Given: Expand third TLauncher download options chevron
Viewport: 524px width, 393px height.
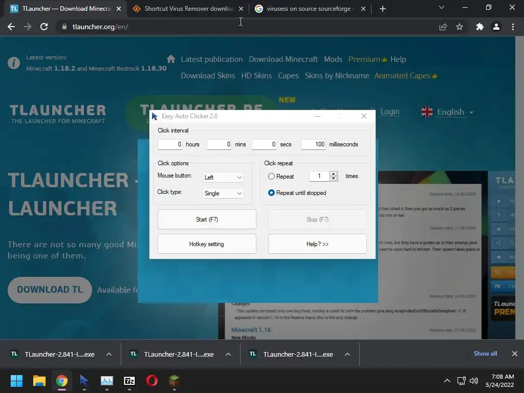Looking at the screenshot, I should 347,354.
